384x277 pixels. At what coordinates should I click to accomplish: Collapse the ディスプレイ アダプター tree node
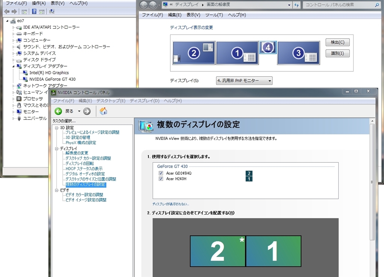(x=13, y=66)
